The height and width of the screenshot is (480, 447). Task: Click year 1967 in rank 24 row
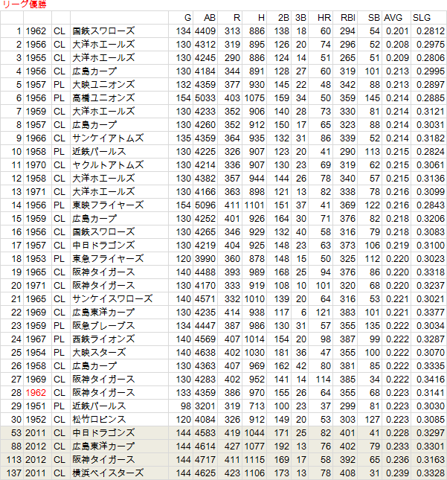(x=36, y=339)
